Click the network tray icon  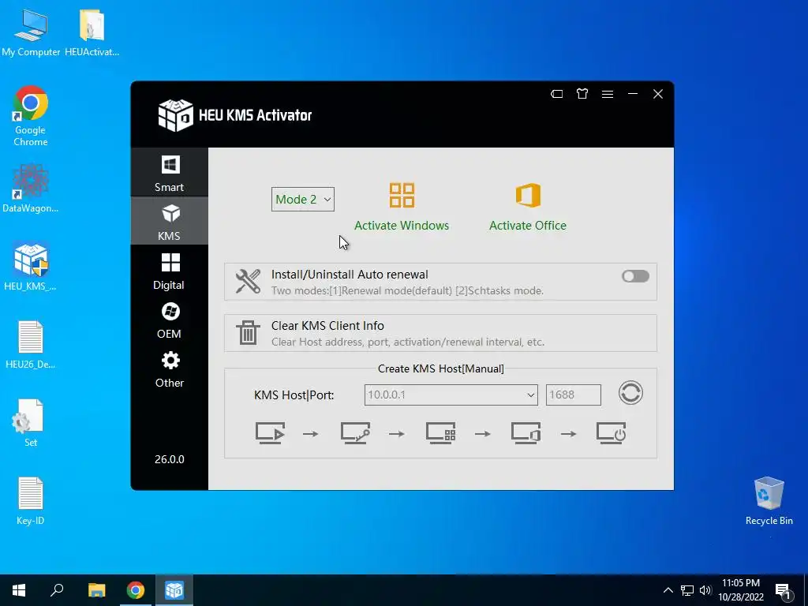coord(687,590)
